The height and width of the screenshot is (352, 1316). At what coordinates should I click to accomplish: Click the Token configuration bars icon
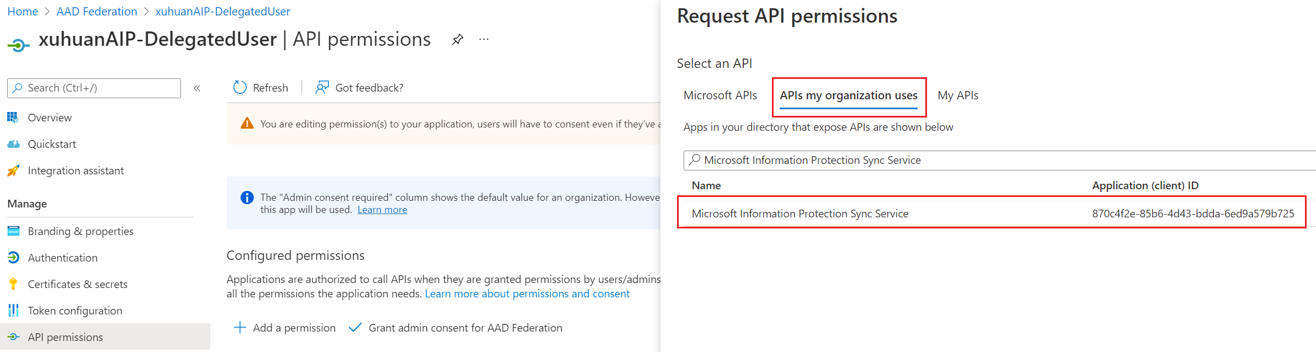pos(13,311)
